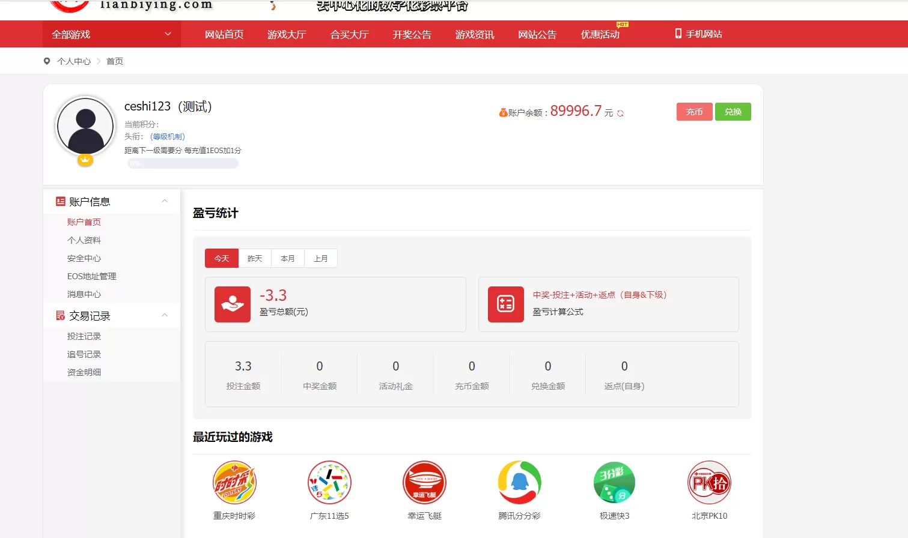Click the user avatar thumbnail
Image resolution: width=908 pixels, height=538 pixels.
coord(85,126)
